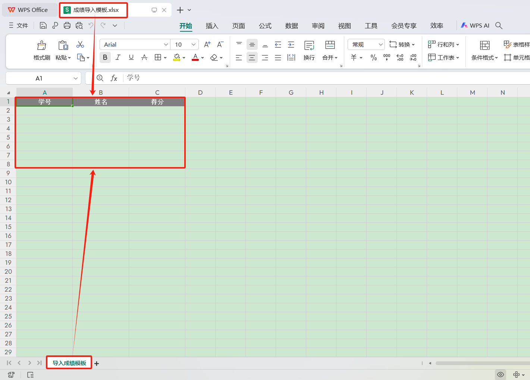Image resolution: width=530 pixels, height=380 pixels.
Task: Click the percent style icon
Action: point(373,57)
